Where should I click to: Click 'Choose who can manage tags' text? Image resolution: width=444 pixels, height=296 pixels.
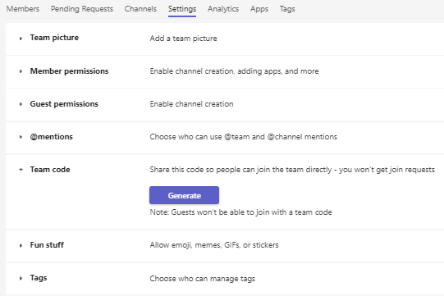[203, 279]
